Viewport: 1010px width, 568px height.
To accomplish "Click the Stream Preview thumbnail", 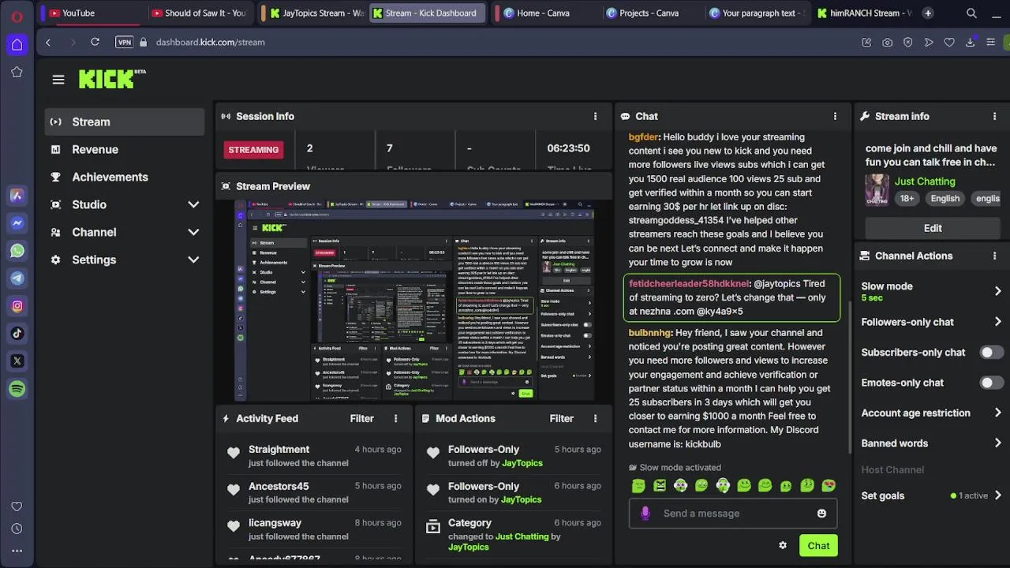I will click(414, 301).
